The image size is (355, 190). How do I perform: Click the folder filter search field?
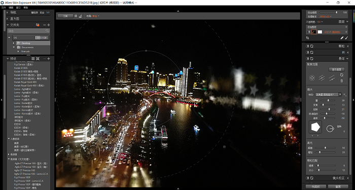(x=28, y=31)
